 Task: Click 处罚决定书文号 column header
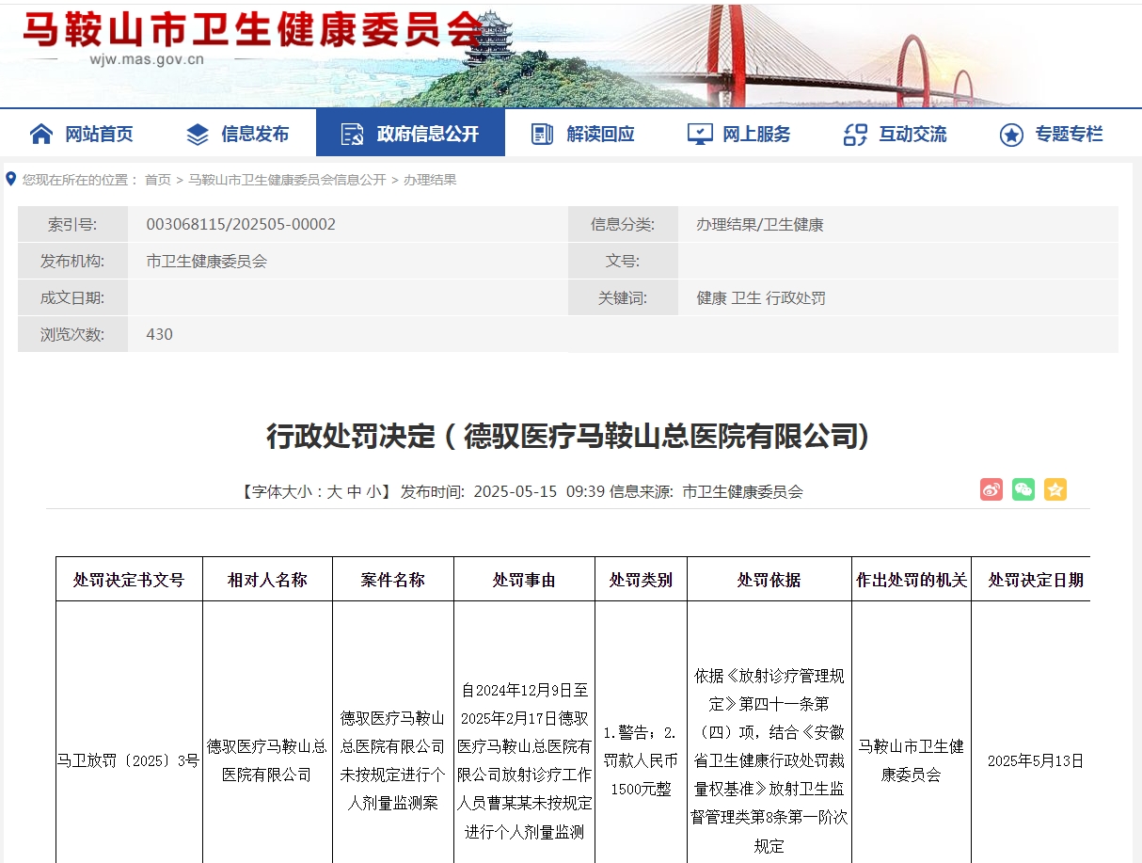tap(129, 580)
